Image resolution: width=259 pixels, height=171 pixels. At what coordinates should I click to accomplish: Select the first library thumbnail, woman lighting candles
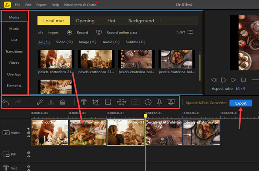56,59
